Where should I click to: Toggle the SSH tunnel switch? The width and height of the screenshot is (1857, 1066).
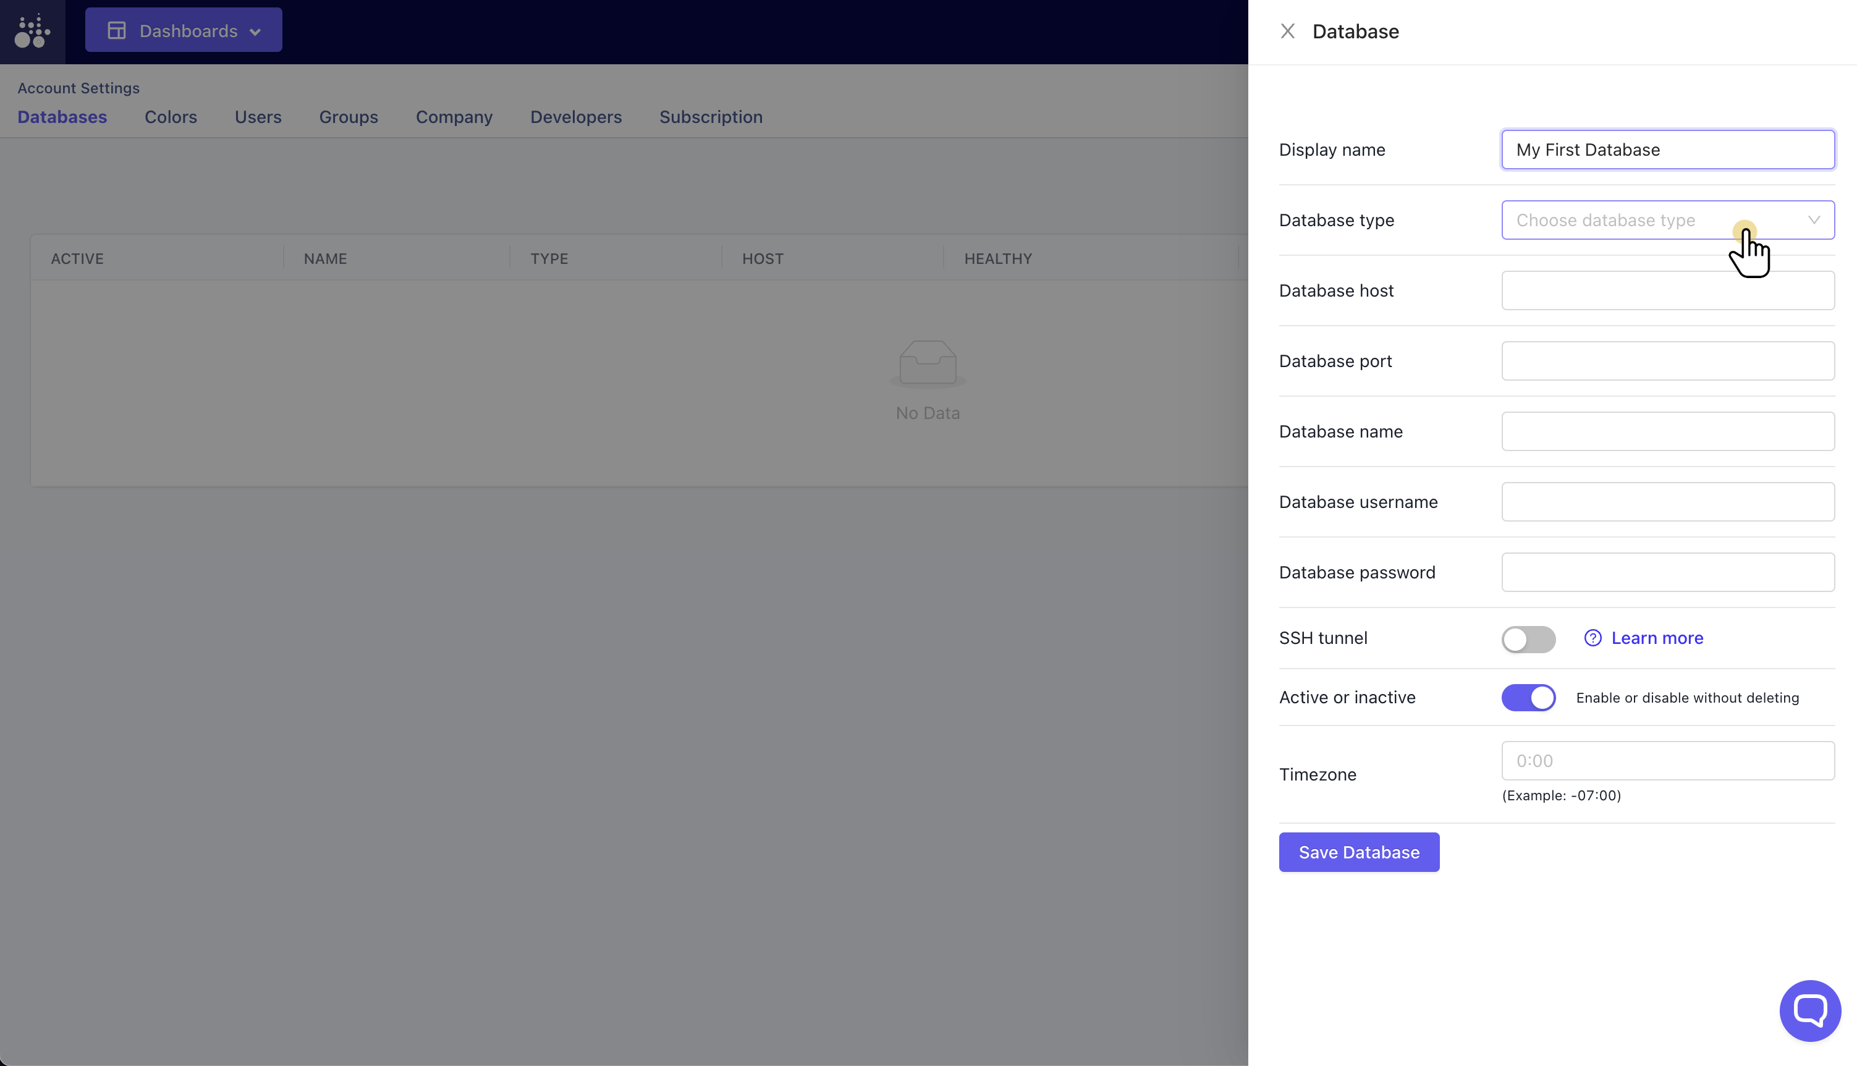1528,638
